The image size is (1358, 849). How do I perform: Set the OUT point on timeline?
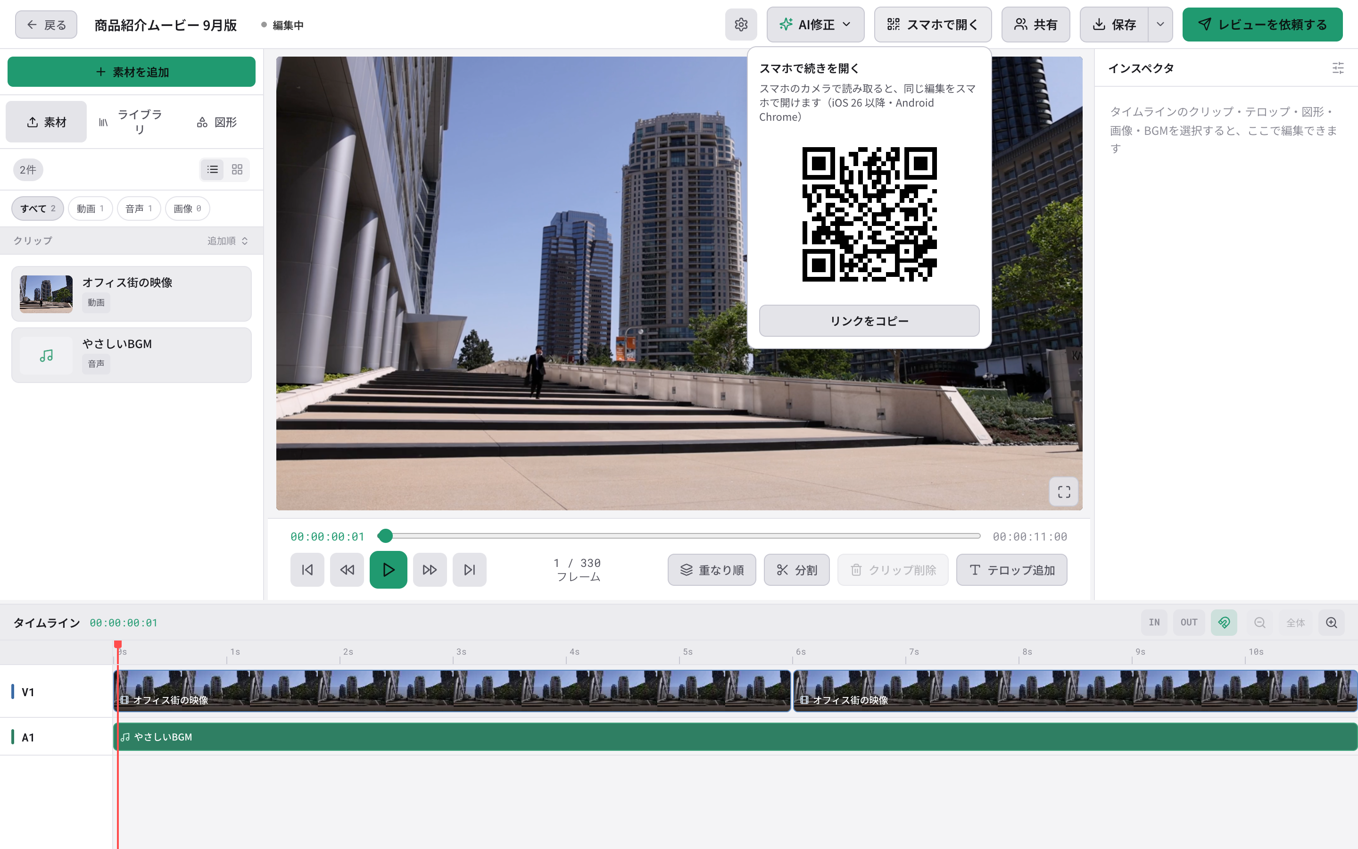click(1189, 623)
